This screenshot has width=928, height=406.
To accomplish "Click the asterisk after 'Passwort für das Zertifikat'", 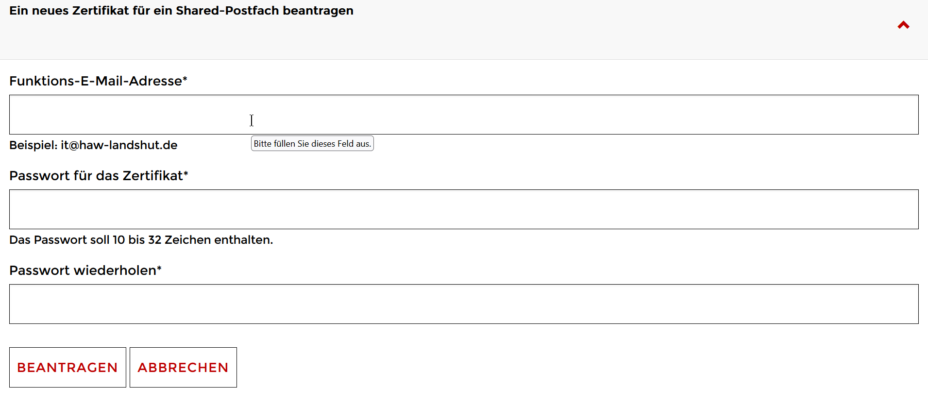I will pyautogui.click(x=186, y=173).
